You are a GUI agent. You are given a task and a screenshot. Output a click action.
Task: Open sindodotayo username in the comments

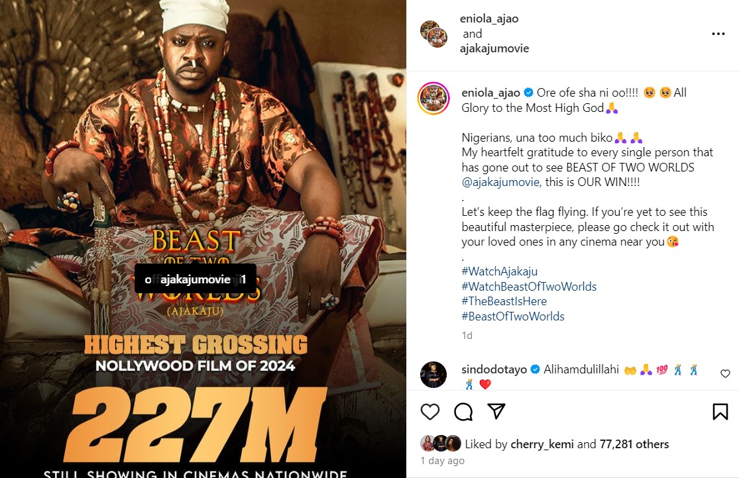pyautogui.click(x=494, y=369)
